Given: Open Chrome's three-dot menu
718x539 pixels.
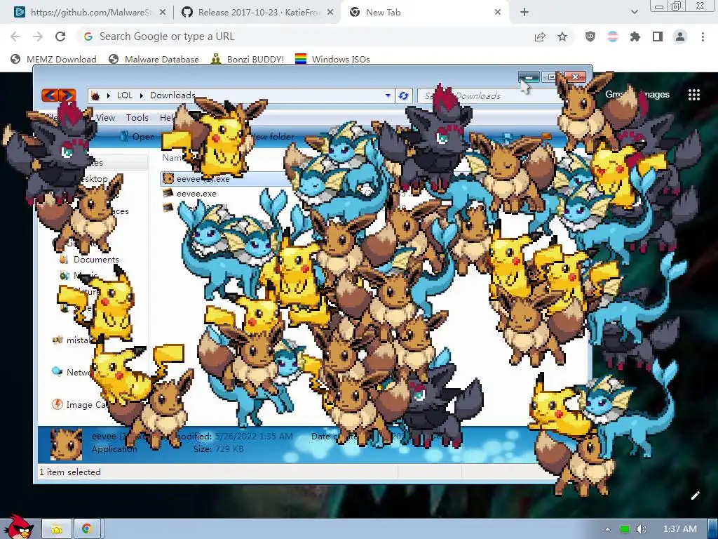Looking at the screenshot, I should pyautogui.click(x=703, y=36).
